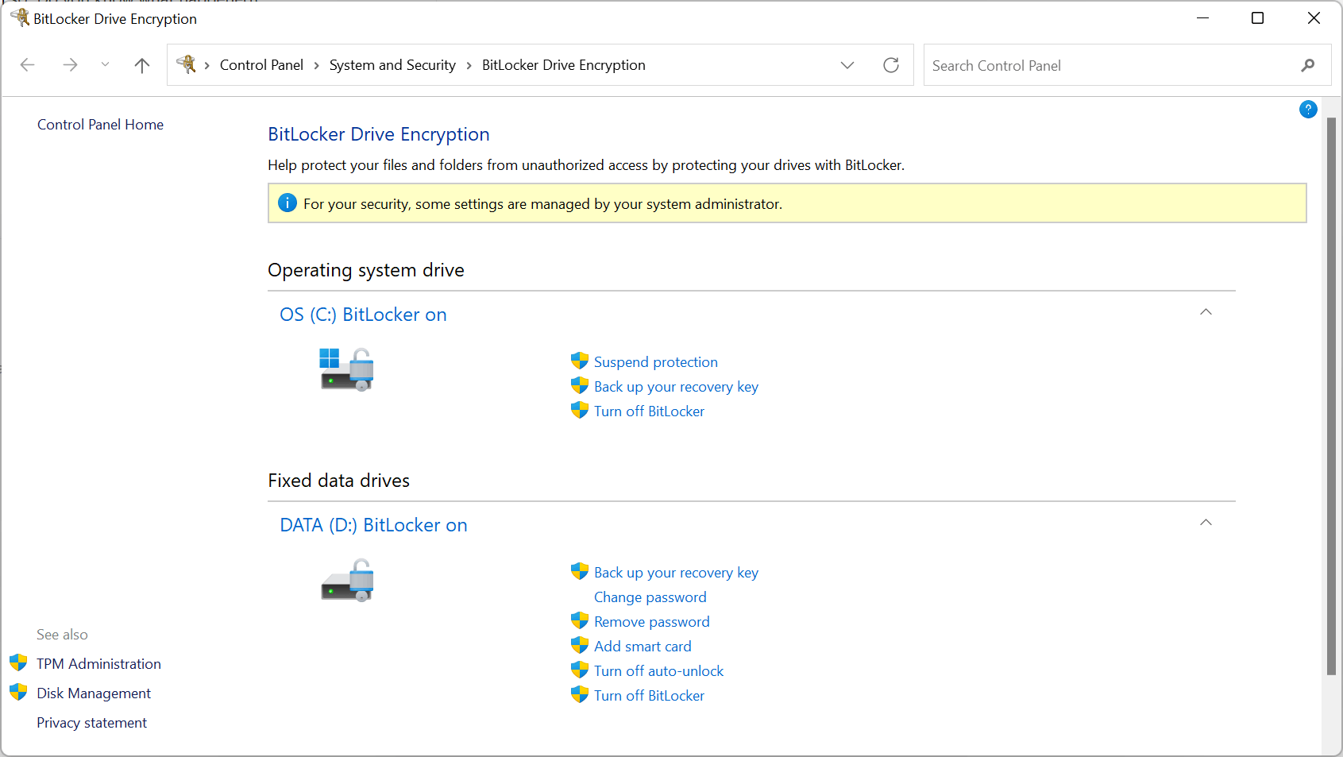Image resolution: width=1343 pixels, height=757 pixels.
Task: Collapse the DATA (D:) drive section chevron
Action: tap(1206, 523)
